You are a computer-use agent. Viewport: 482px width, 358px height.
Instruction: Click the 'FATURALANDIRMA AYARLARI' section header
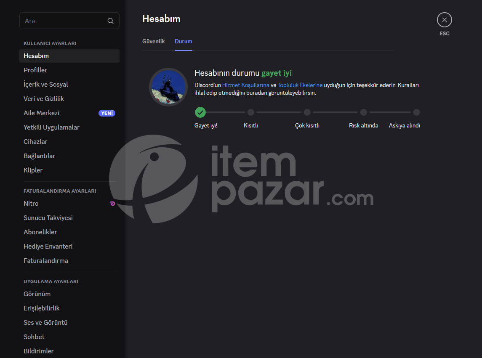pos(60,191)
